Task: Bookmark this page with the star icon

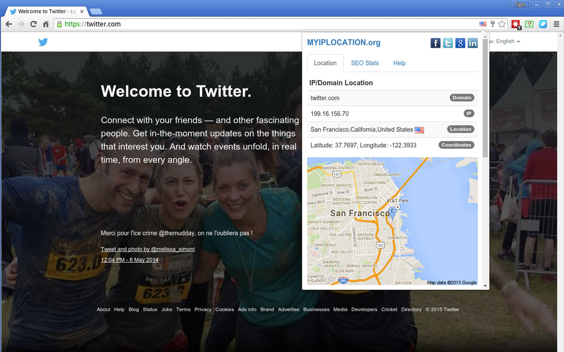Action: [x=502, y=24]
